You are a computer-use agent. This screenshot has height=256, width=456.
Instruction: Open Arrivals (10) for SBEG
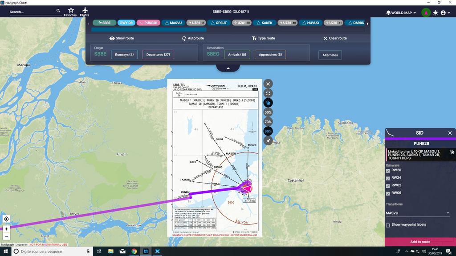[x=237, y=55]
